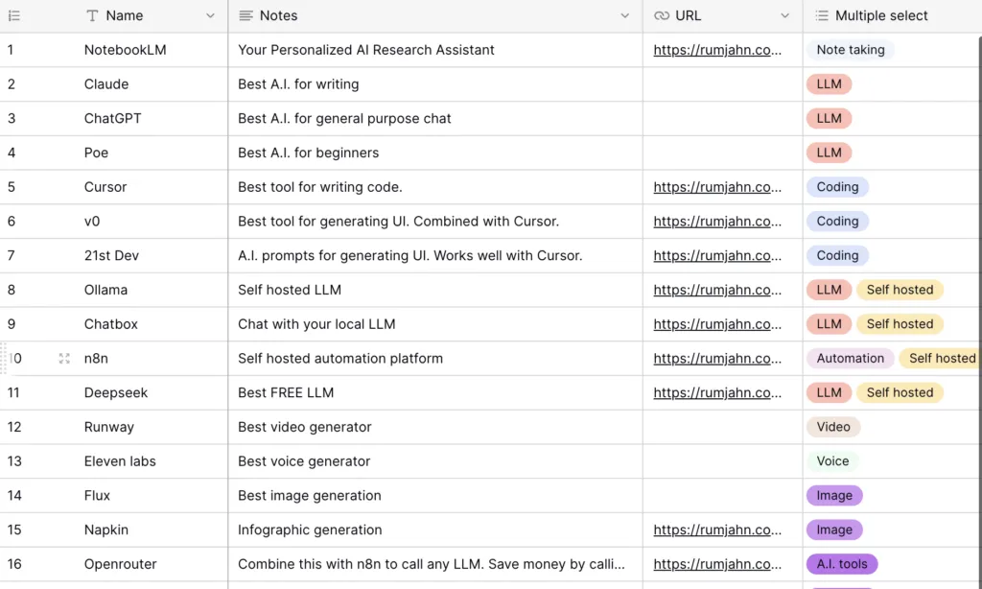Select the Self hosted tag in the Ollama row
Screen dimensions: 982x589
click(900, 290)
